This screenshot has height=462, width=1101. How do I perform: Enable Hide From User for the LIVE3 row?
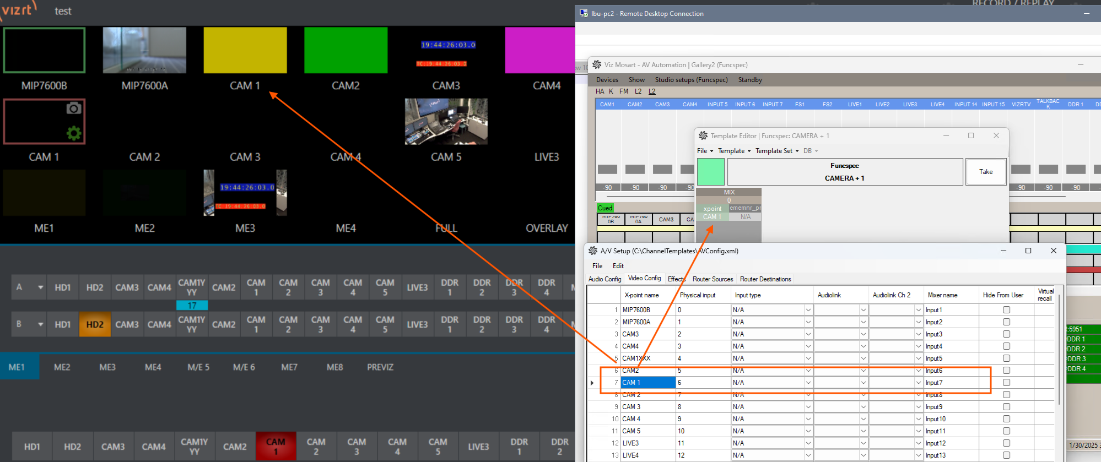click(1006, 443)
